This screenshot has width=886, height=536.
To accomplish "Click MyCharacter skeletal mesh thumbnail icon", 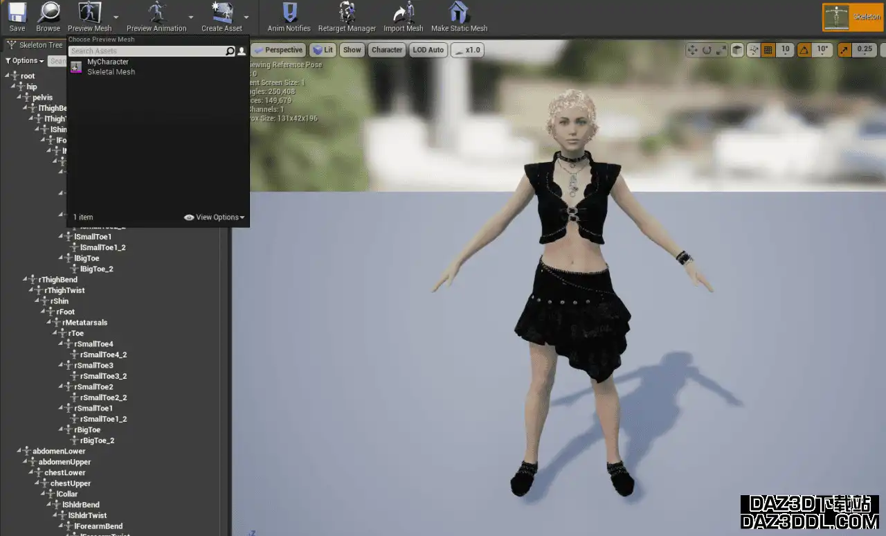I will coord(77,66).
